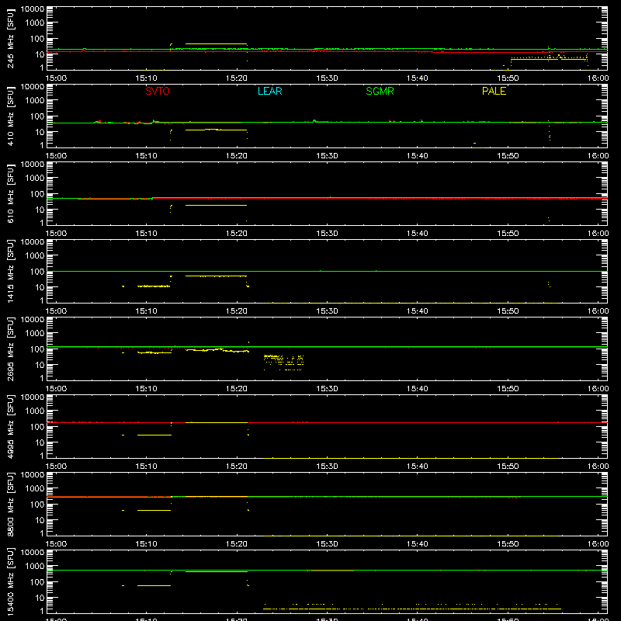Click the 15:50 time label of 410 MHz panel
Screen dimensions: 621x621
click(508, 156)
